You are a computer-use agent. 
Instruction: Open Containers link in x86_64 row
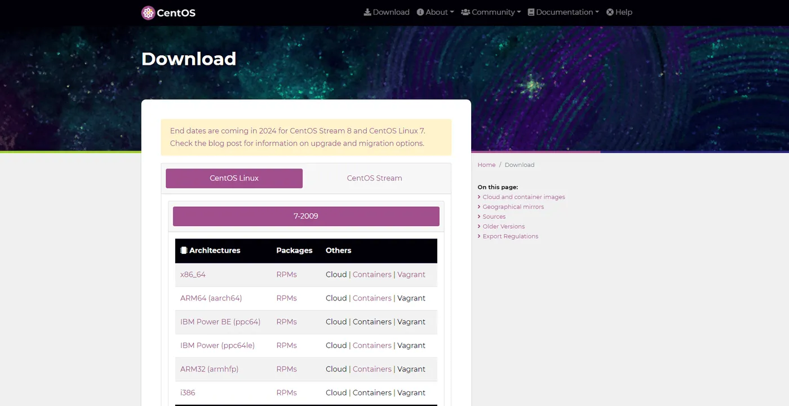pyautogui.click(x=372, y=275)
